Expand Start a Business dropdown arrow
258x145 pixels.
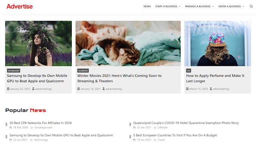pyautogui.click(x=180, y=6)
